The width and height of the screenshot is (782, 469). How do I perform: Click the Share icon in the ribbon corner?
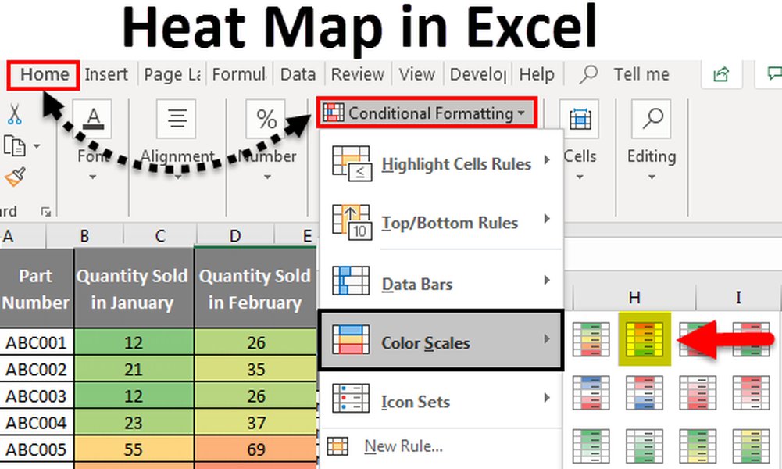point(721,73)
